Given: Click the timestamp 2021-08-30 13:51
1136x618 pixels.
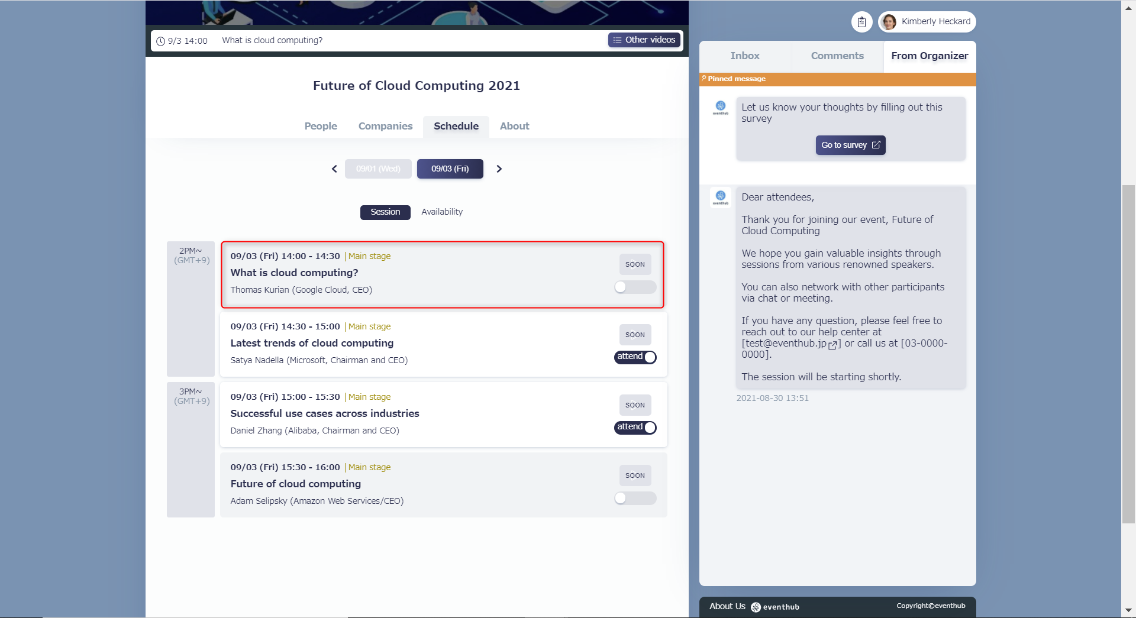Looking at the screenshot, I should tap(772, 398).
